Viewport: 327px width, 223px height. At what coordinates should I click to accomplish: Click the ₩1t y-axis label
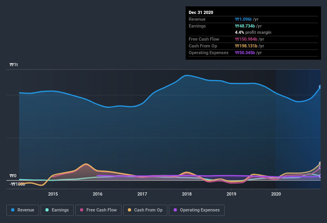tap(14, 65)
